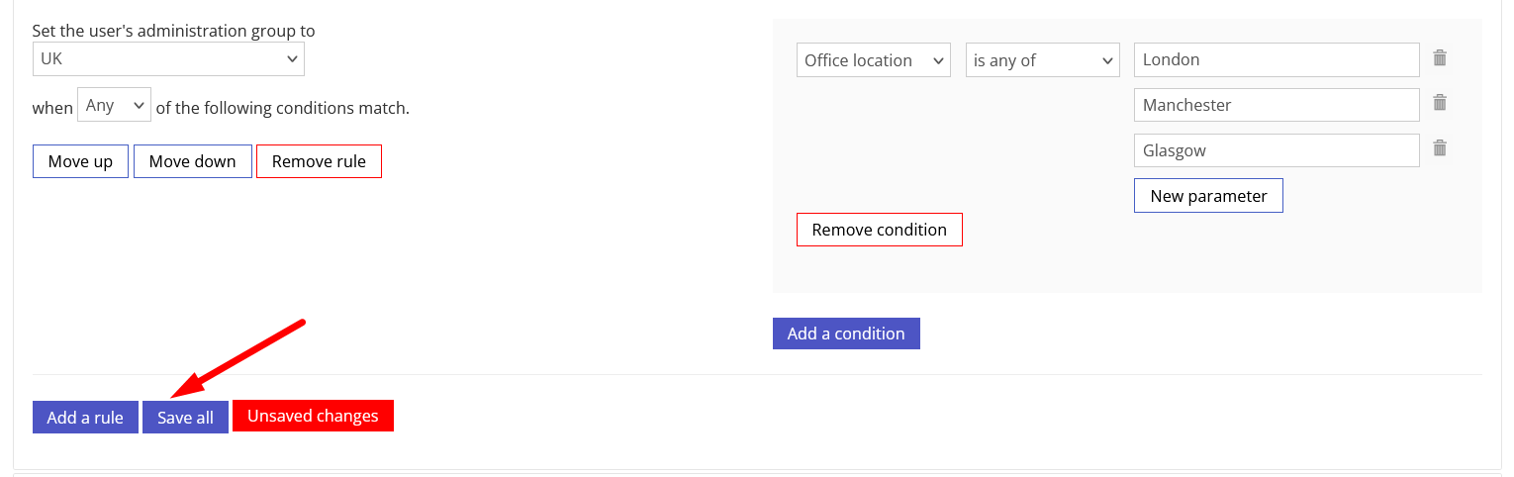
Task: Open the 'is any of' operator dropdown
Action: tap(1043, 60)
